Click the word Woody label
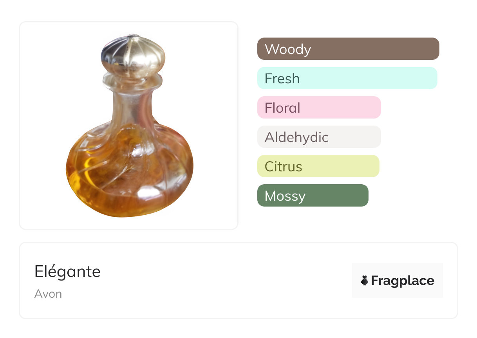 (288, 49)
